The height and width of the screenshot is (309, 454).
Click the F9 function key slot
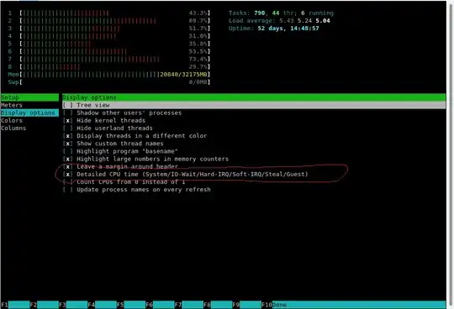tap(247, 305)
